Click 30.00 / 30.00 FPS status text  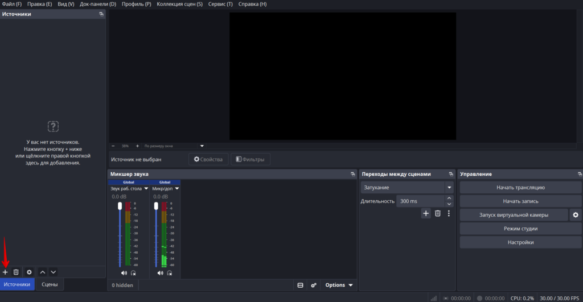(x=560, y=298)
